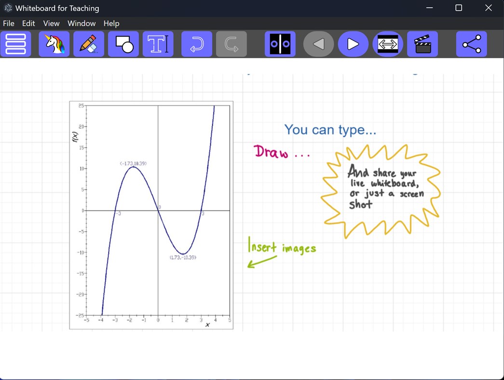Viewport: 504px width, 380px height.
Task: Go to the next page
Action: [354, 43]
